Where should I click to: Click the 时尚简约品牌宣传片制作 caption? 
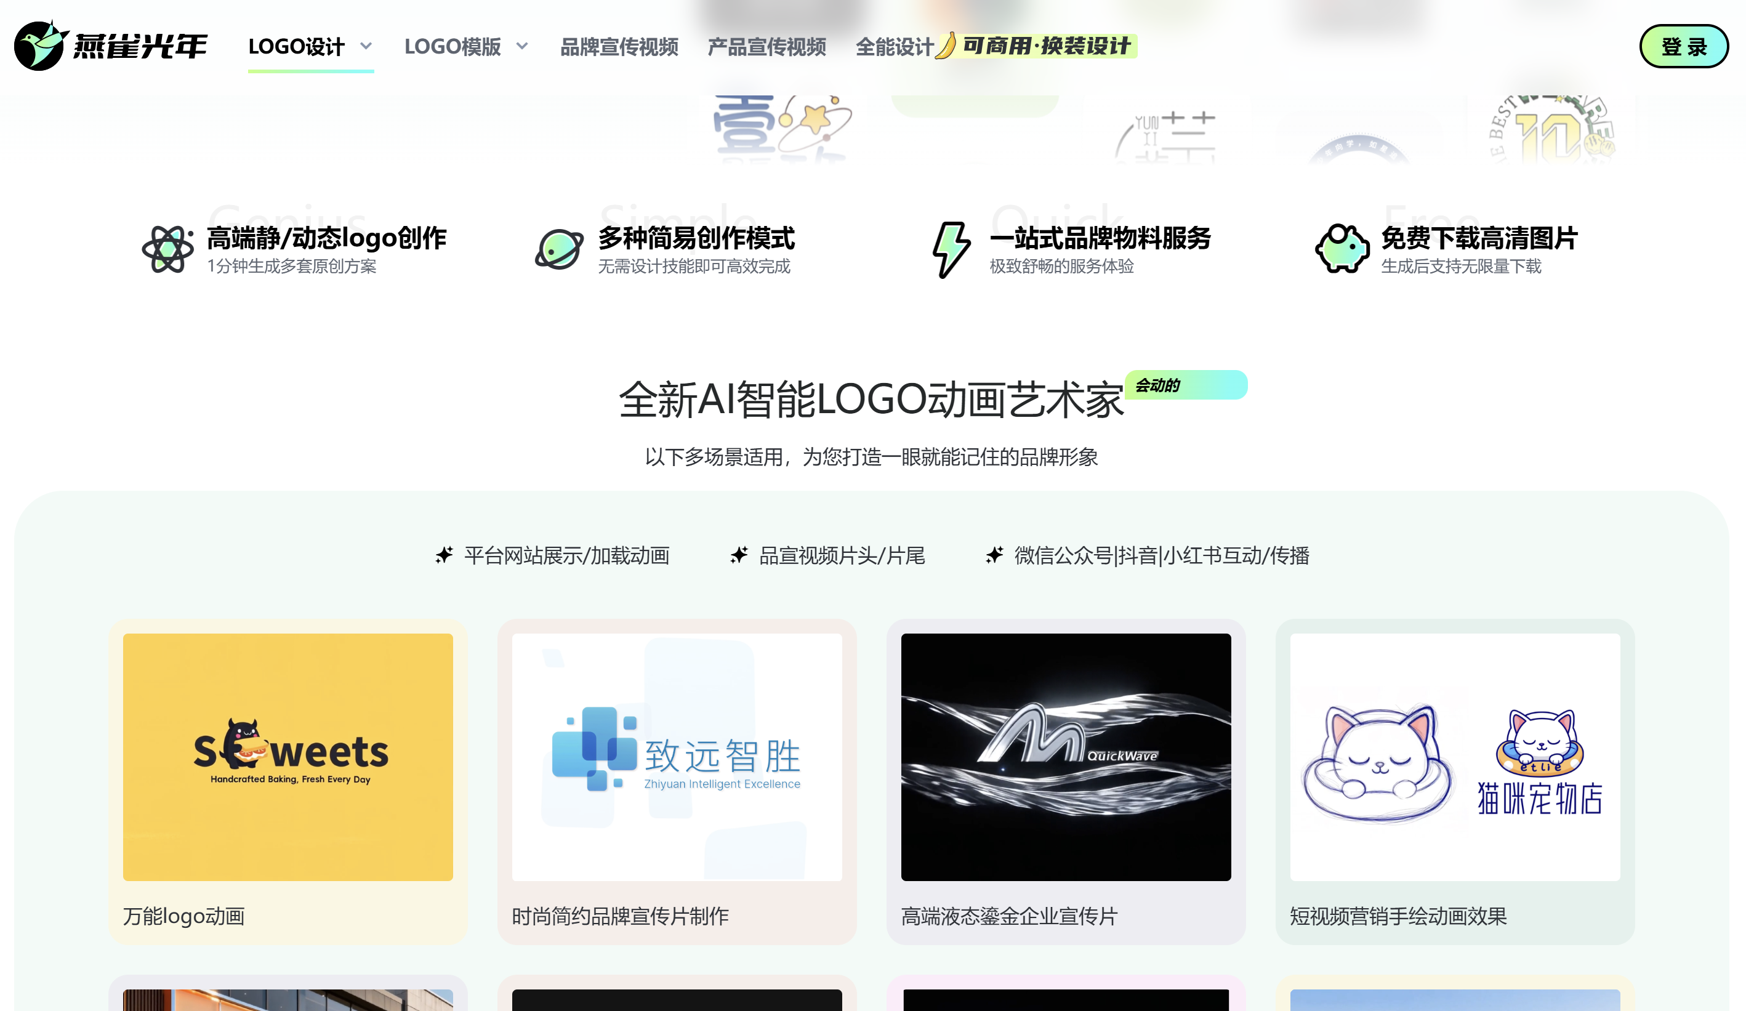[620, 917]
